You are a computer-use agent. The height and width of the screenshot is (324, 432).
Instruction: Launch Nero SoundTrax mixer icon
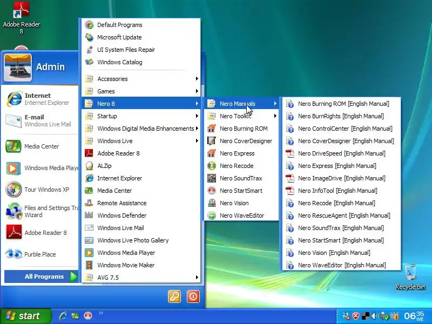pos(212,178)
